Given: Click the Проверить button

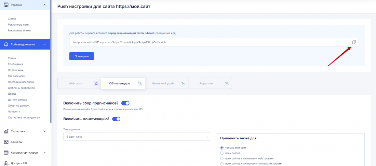Looking at the screenshot, I should pyautogui.click(x=82, y=56).
